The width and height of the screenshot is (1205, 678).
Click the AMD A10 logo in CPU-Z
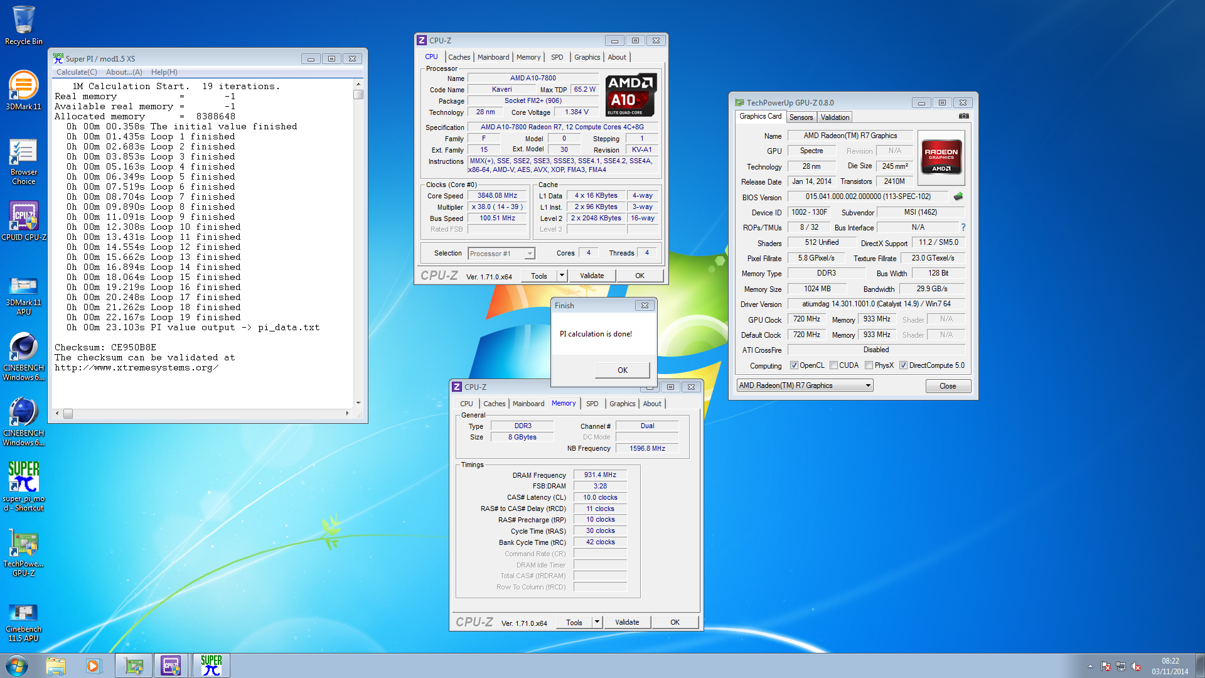[x=631, y=95]
